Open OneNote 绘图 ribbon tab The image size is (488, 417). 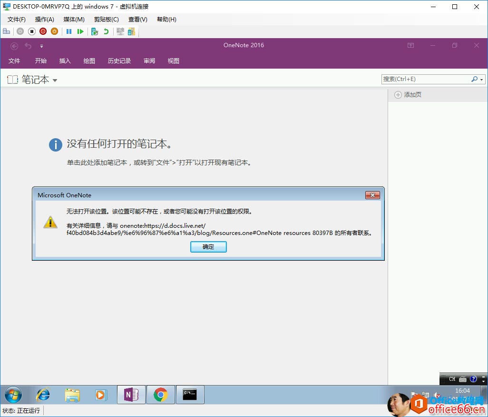click(89, 61)
